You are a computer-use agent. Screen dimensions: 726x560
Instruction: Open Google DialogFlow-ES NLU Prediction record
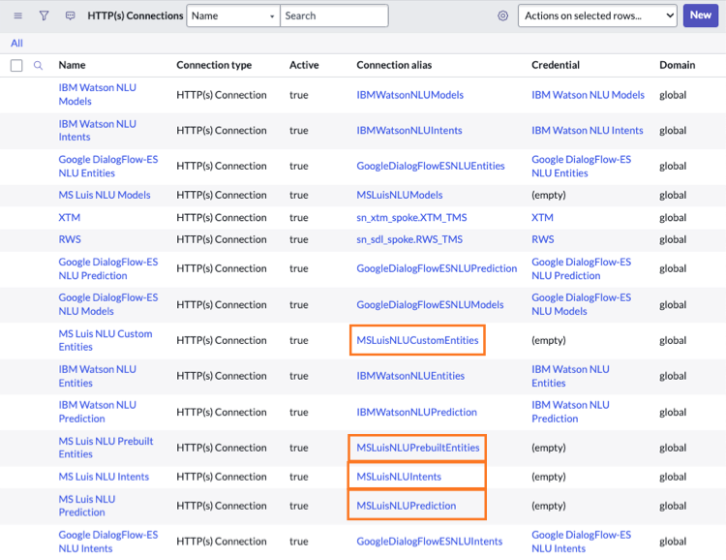pyautogui.click(x=108, y=268)
